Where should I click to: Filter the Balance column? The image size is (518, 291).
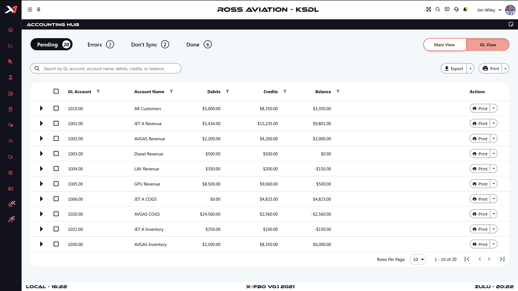pyautogui.click(x=338, y=92)
